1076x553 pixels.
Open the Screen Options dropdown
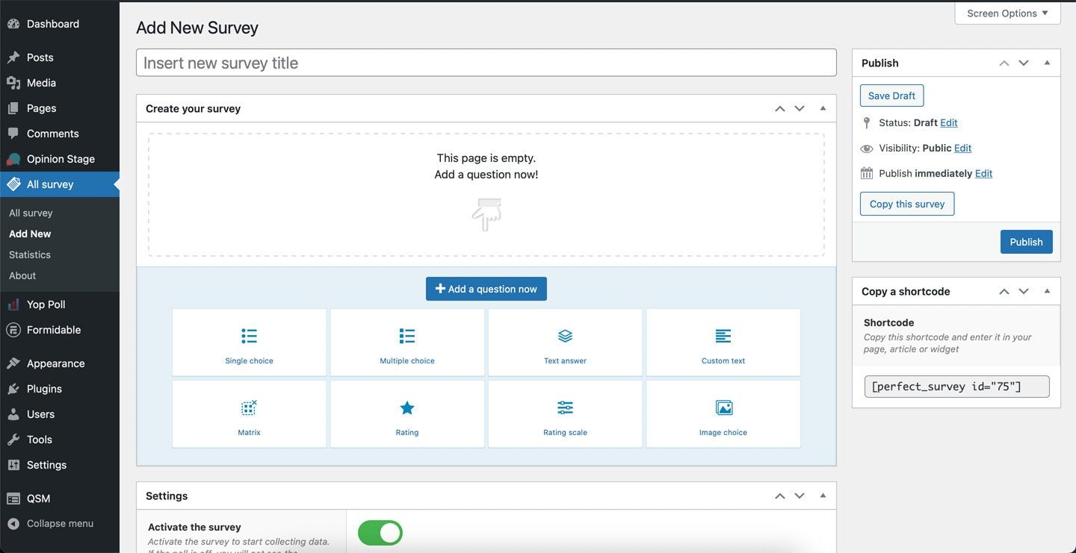click(1007, 13)
